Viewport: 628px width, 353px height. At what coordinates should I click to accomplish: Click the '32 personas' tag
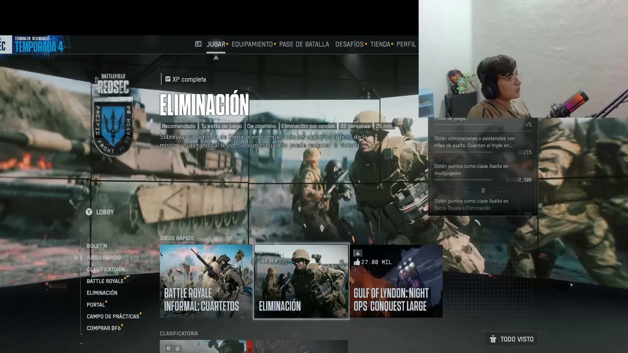pyautogui.click(x=355, y=126)
